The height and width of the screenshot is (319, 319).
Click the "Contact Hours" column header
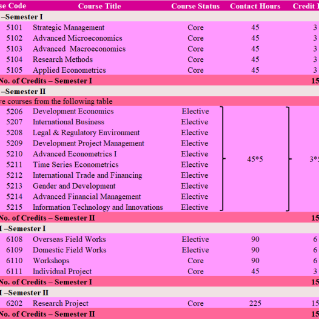click(x=255, y=6)
